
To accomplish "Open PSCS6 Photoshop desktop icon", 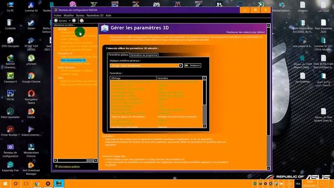I will 10,95.
